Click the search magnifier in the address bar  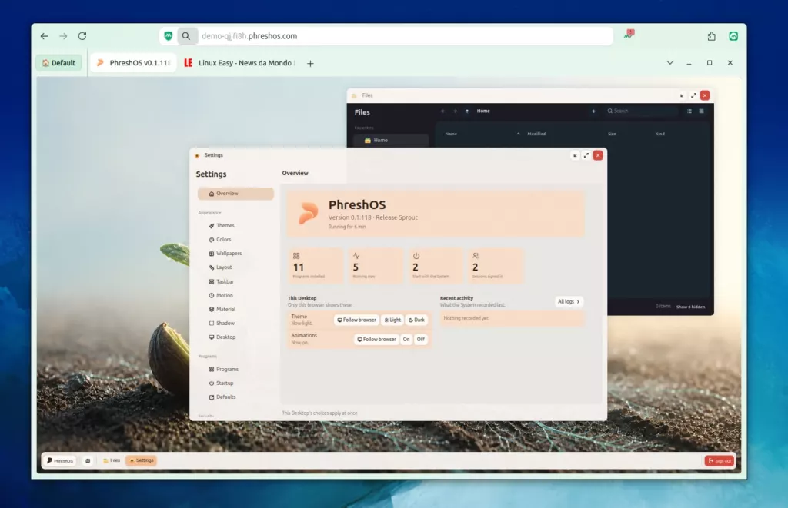pos(186,36)
